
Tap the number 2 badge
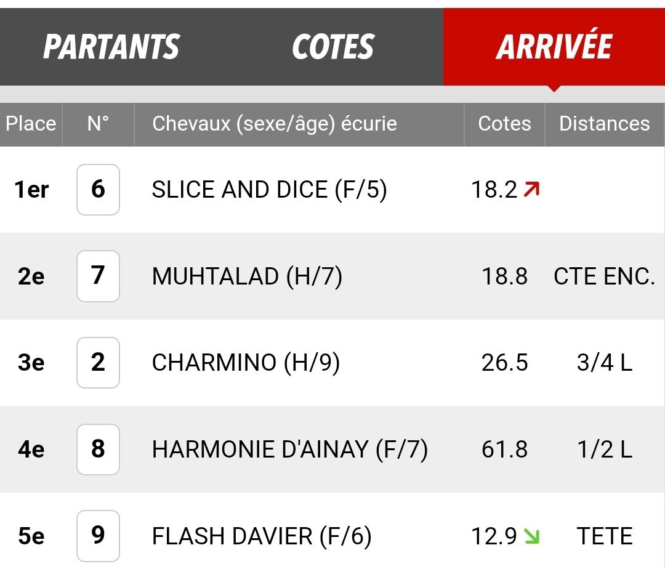pos(98,363)
